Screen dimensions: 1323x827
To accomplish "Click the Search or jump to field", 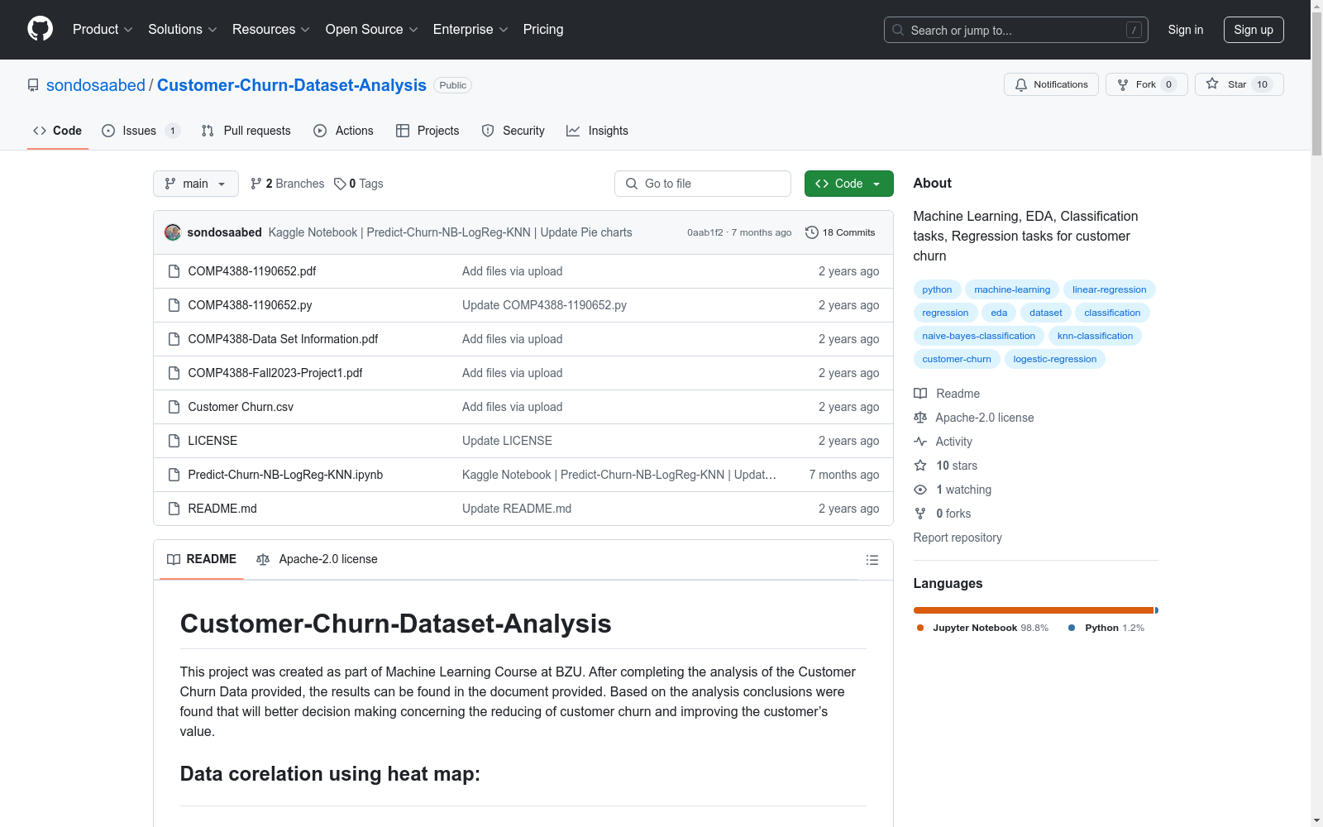I will point(1016,30).
